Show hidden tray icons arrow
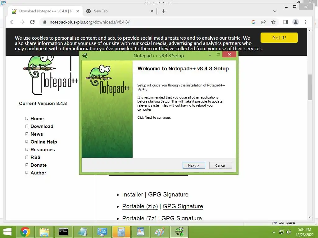 274,232
